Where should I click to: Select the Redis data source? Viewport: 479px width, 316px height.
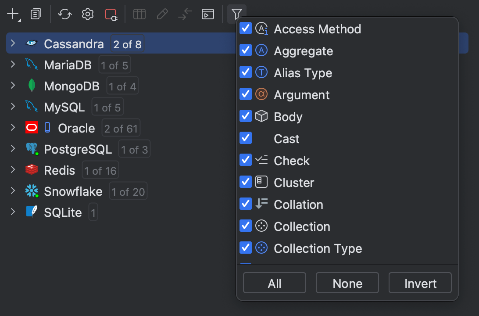click(x=59, y=170)
